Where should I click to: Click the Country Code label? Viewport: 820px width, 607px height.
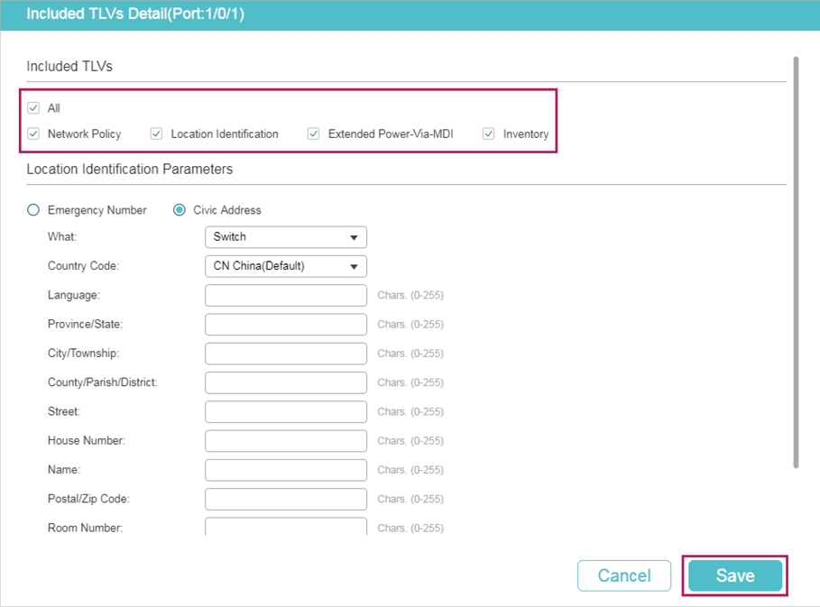coord(84,266)
